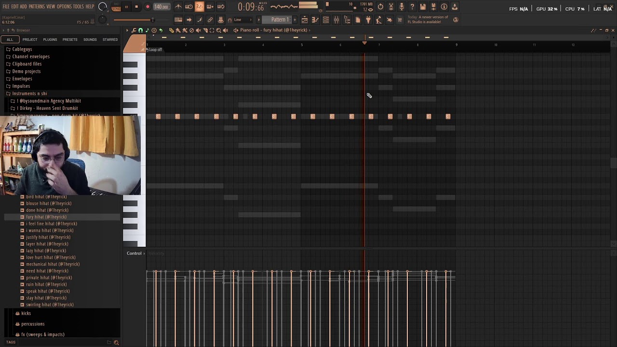Click the save project floppy icon
Image resolution: width=617 pixels, height=347 pixels.
tap(423, 7)
